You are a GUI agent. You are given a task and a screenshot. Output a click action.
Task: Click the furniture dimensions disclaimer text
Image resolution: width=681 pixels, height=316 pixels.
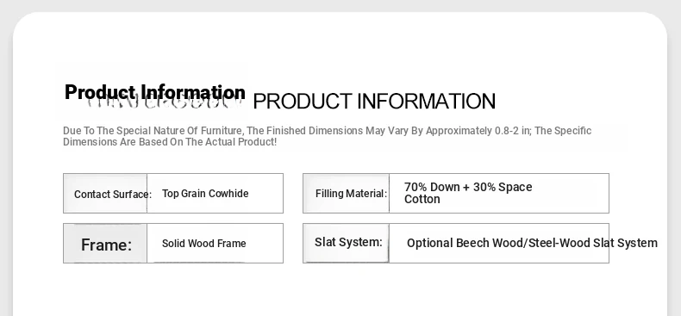[x=327, y=136]
